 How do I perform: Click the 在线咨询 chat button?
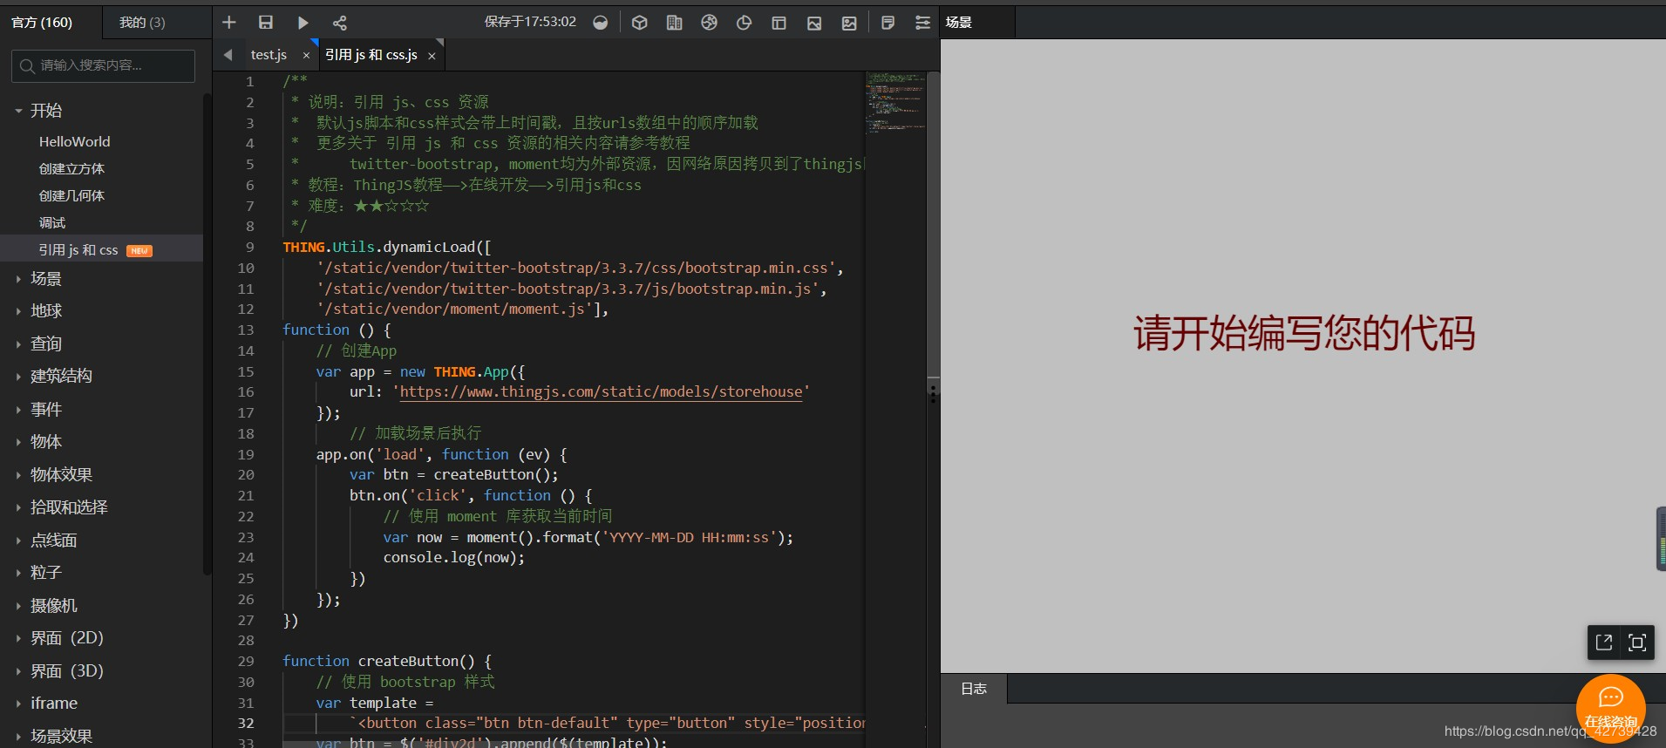[x=1610, y=708]
